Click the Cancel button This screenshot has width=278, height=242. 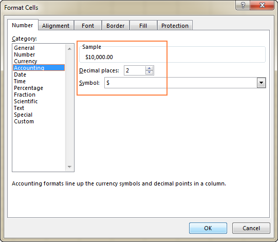pos(251,228)
